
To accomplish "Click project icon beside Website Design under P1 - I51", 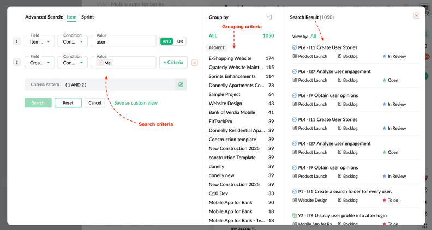I will click(x=295, y=200).
